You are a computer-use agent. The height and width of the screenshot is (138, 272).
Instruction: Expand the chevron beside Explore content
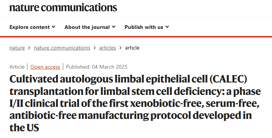pos(53,27)
